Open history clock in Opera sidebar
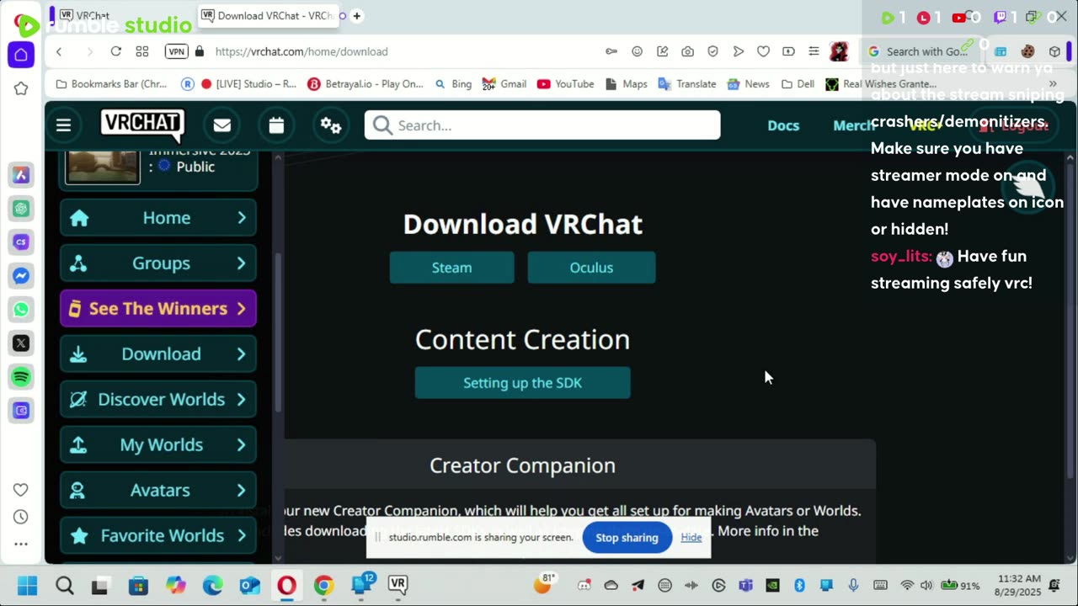Viewport: 1078px width, 606px height. pyautogui.click(x=21, y=517)
